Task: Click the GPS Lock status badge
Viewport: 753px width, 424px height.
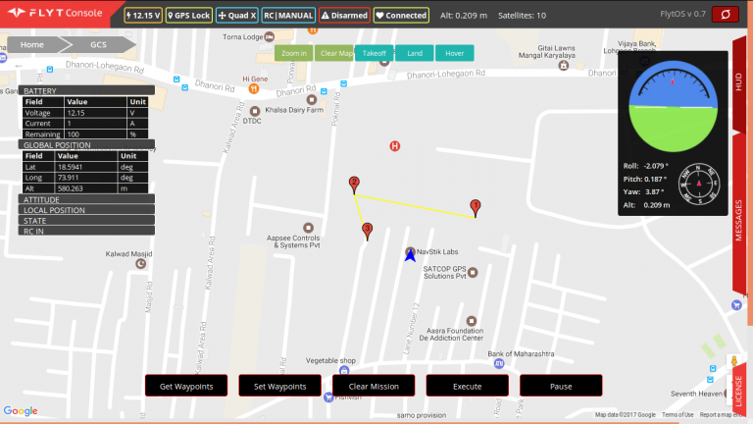Action: tap(189, 16)
